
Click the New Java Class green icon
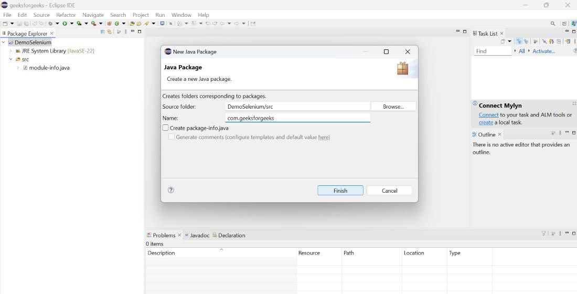click(x=116, y=24)
